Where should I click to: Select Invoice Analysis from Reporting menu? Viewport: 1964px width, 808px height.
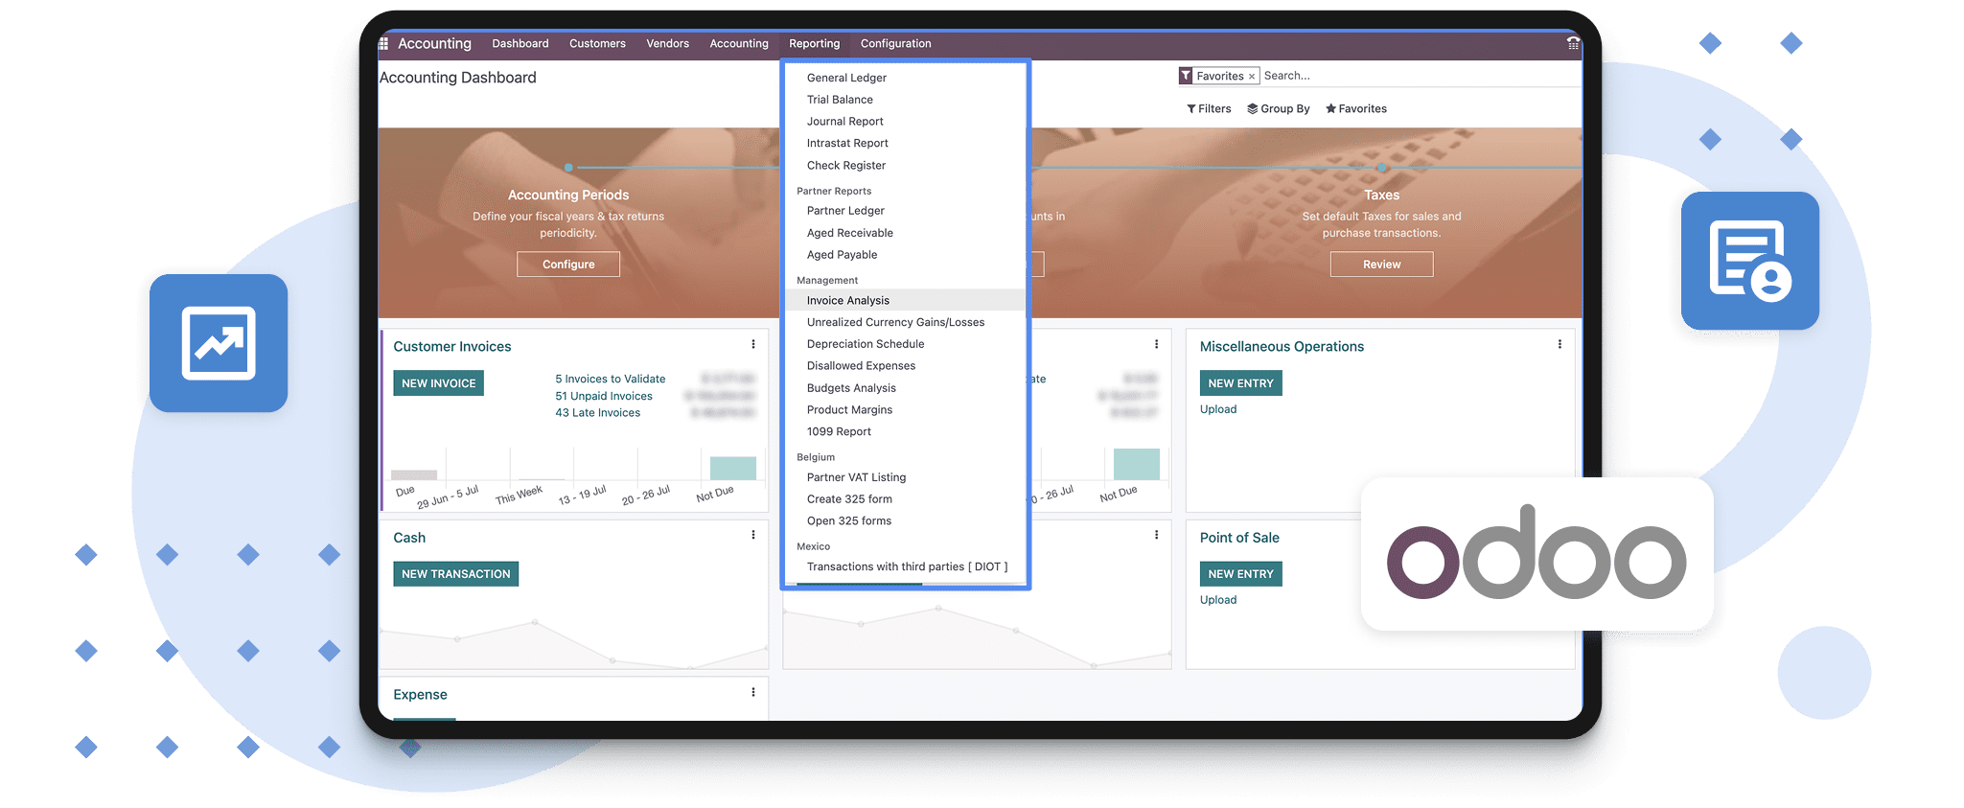[x=847, y=301]
